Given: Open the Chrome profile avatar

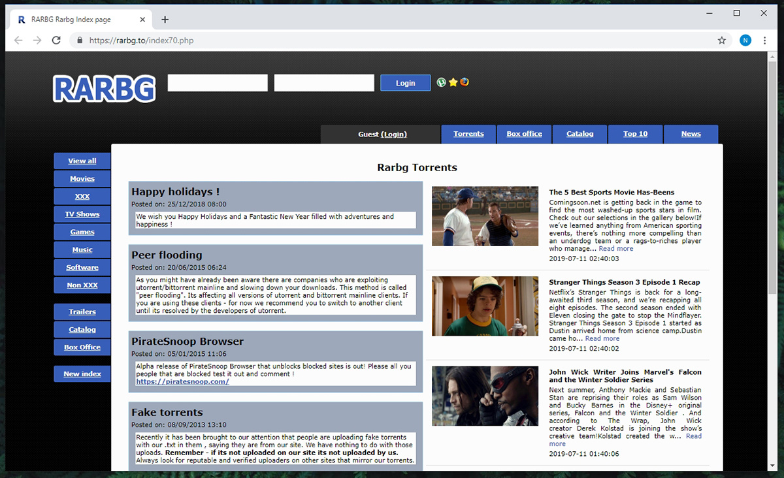Looking at the screenshot, I should click(745, 40).
